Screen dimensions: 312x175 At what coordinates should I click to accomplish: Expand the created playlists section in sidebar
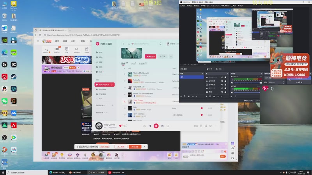[101, 105]
